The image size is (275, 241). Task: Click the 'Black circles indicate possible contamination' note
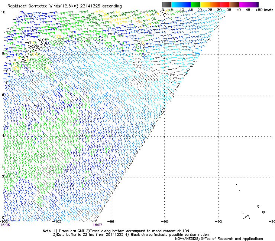[169, 235]
